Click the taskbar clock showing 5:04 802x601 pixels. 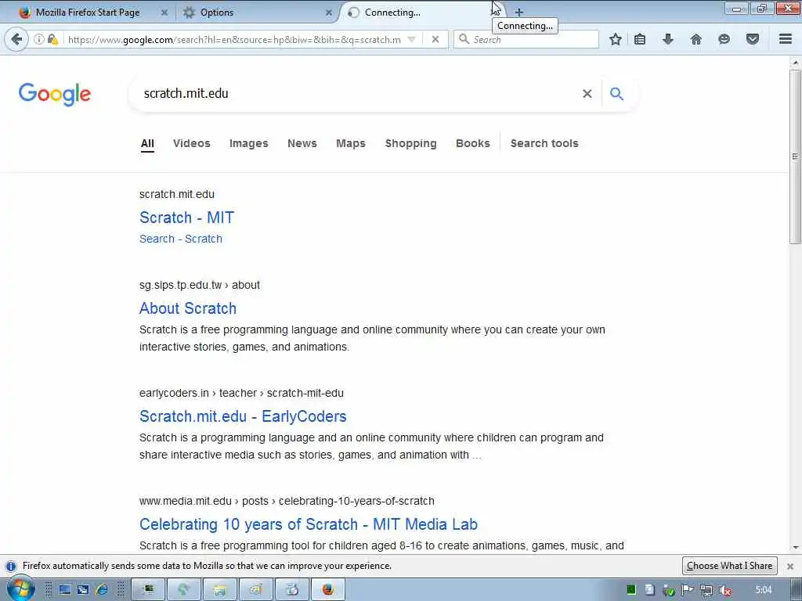(x=764, y=590)
